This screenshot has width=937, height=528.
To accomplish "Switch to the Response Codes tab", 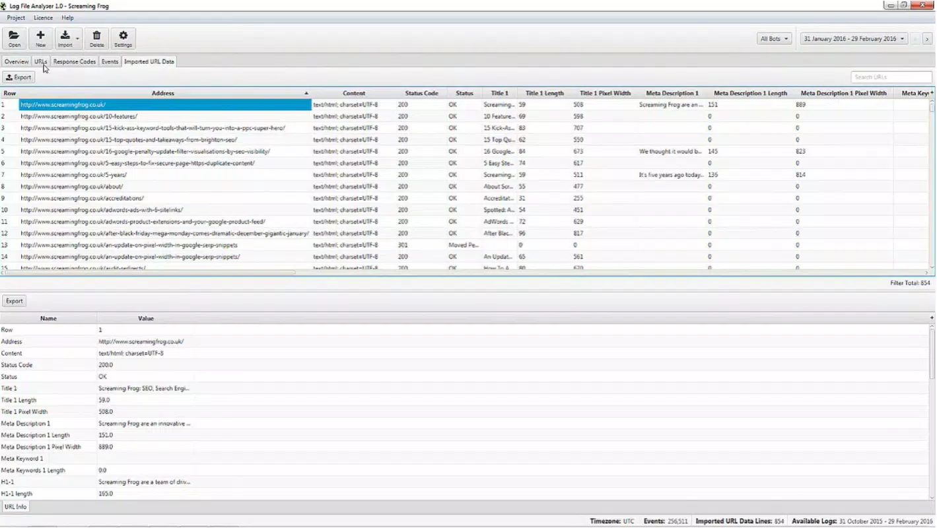I will (75, 61).
